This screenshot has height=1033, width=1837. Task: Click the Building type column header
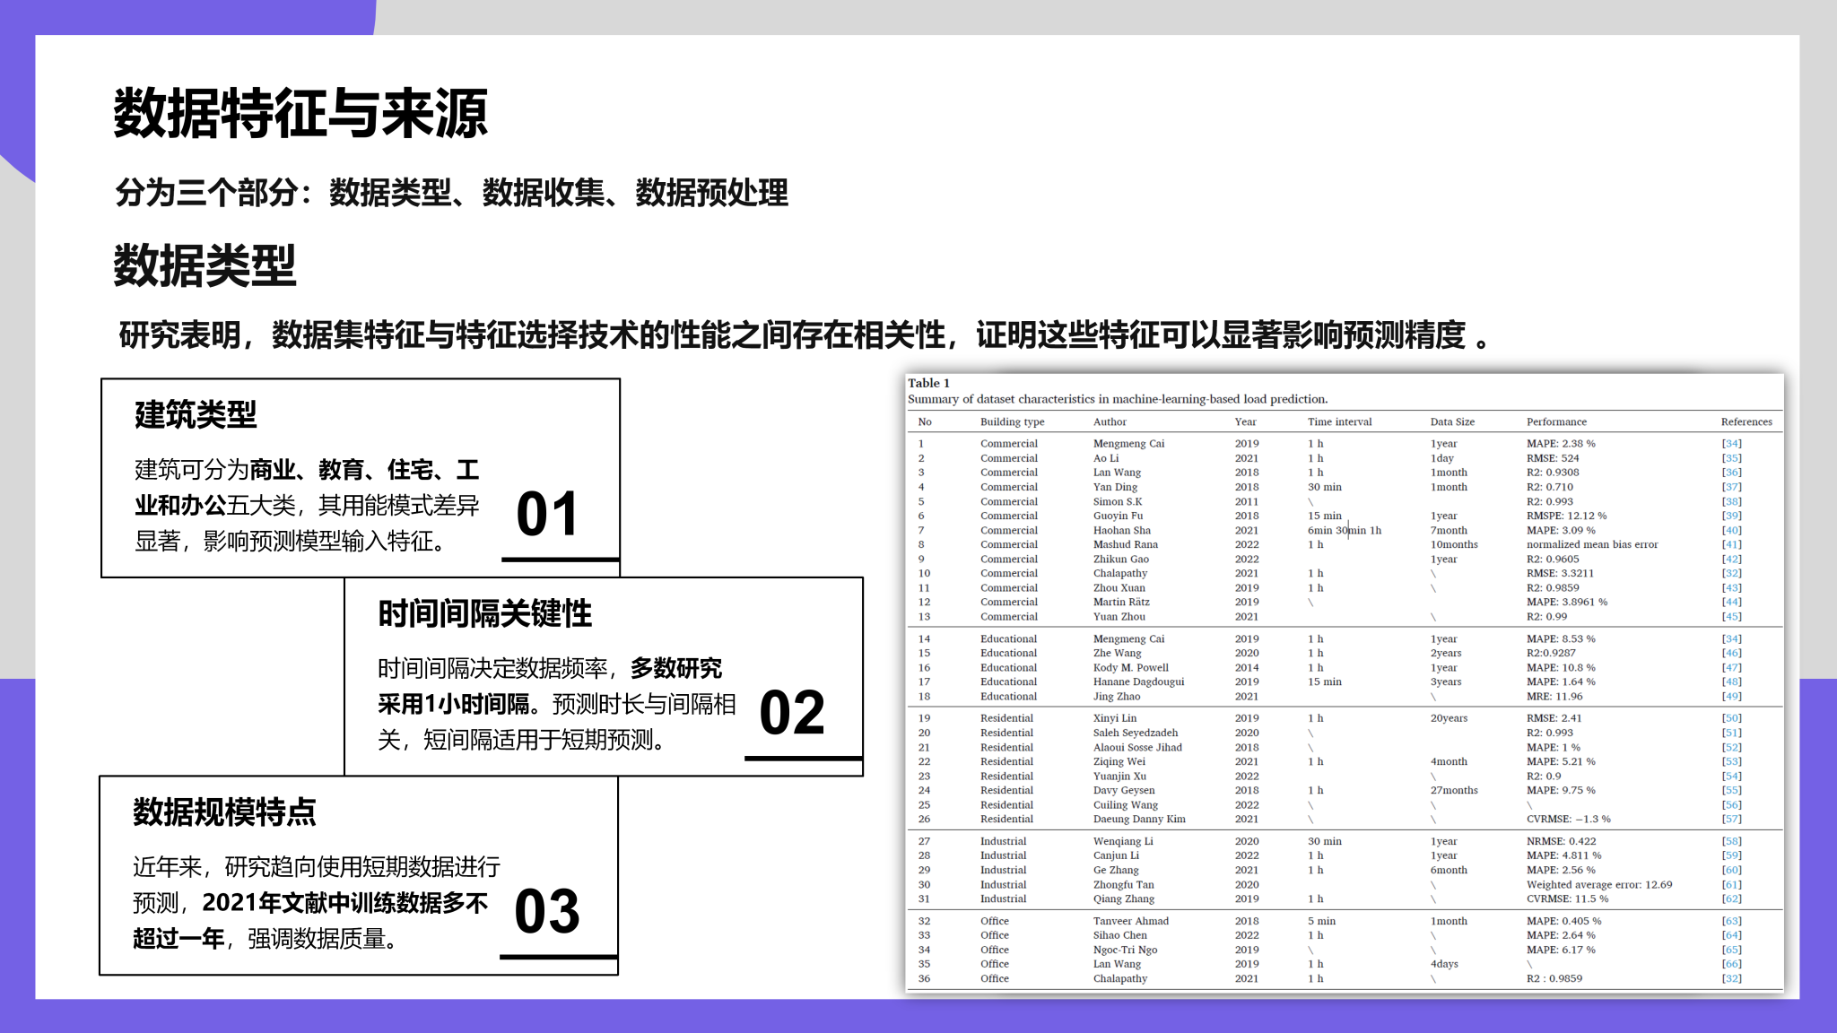[1012, 421]
